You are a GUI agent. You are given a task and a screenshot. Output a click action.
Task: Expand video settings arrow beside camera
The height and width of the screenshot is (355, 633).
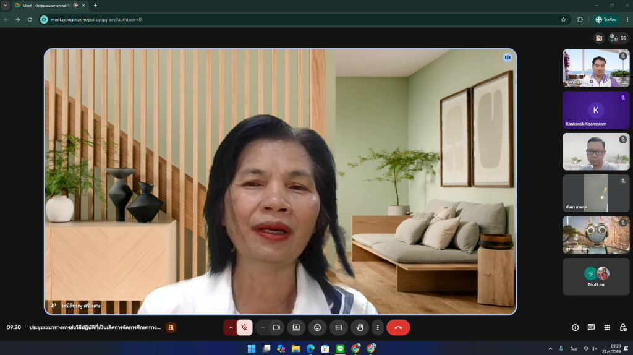(x=262, y=327)
